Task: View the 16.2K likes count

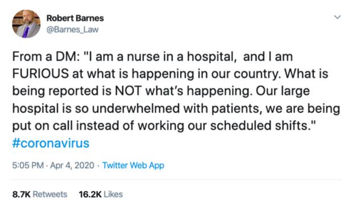Action: tap(90, 195)
